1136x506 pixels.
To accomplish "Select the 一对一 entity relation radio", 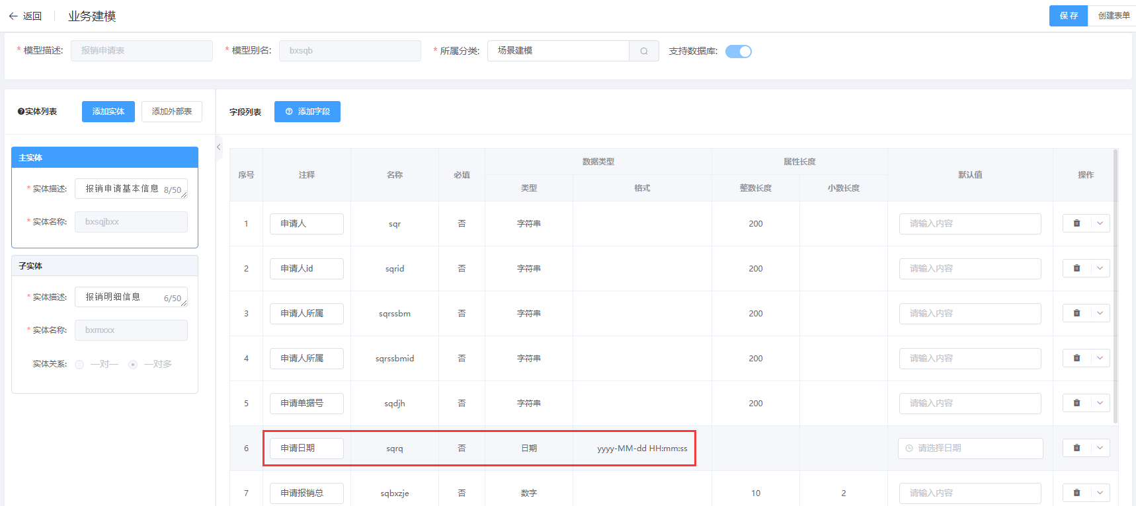I will click(x=79, y=365).
